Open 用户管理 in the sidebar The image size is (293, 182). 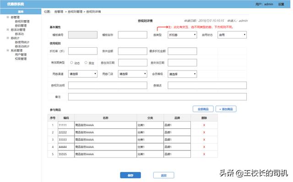(21, 55)
